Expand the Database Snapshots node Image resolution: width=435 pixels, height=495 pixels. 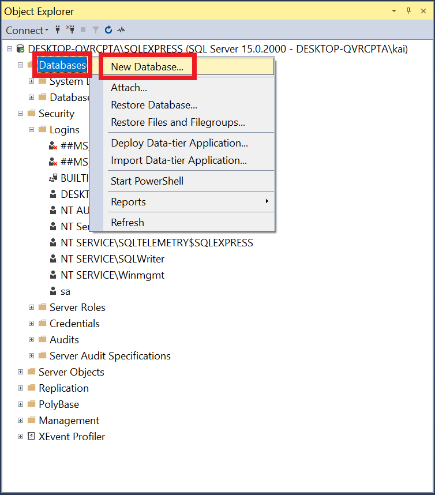point(31,97)
